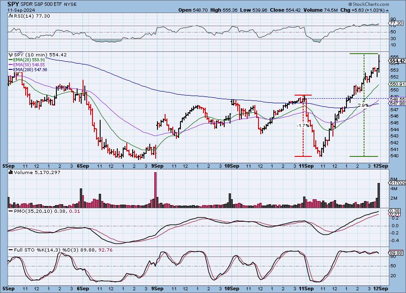406x293 pixels.
Task: Click the RSI(14) 77.30 indicator label
Action: 31,16
